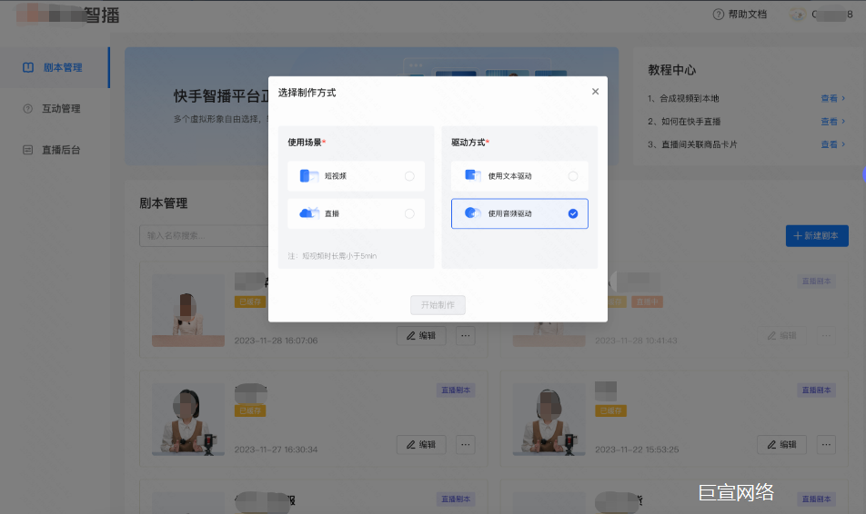Viewport: 866px width, 514px height.
Task: Expand chevron next to 如何在快手直播
Action: point(843,122)
